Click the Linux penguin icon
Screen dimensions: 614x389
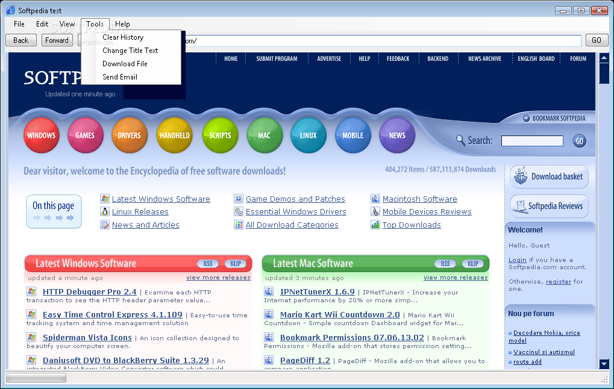coord(105,212)
